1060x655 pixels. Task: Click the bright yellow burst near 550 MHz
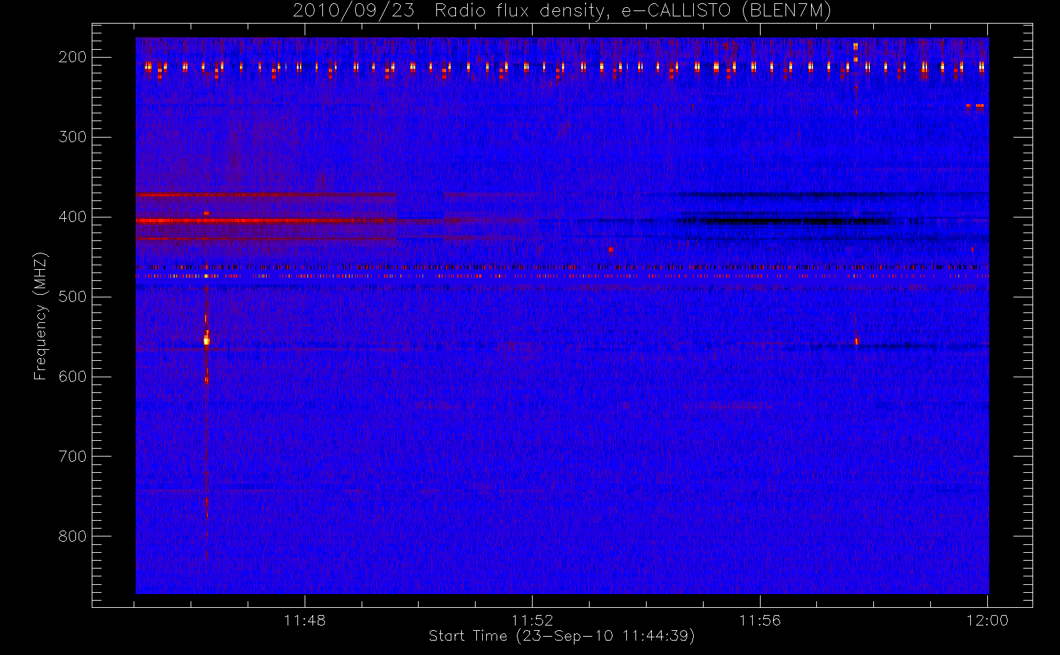click(206, 340)
